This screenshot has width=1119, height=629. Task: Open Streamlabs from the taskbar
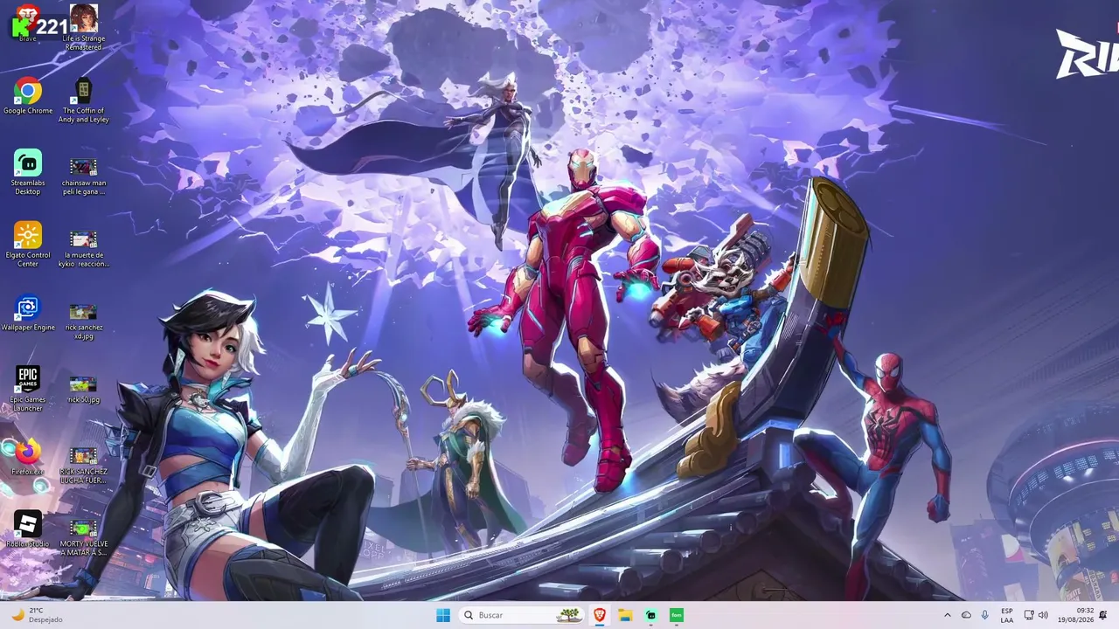(x=650, y=615)
